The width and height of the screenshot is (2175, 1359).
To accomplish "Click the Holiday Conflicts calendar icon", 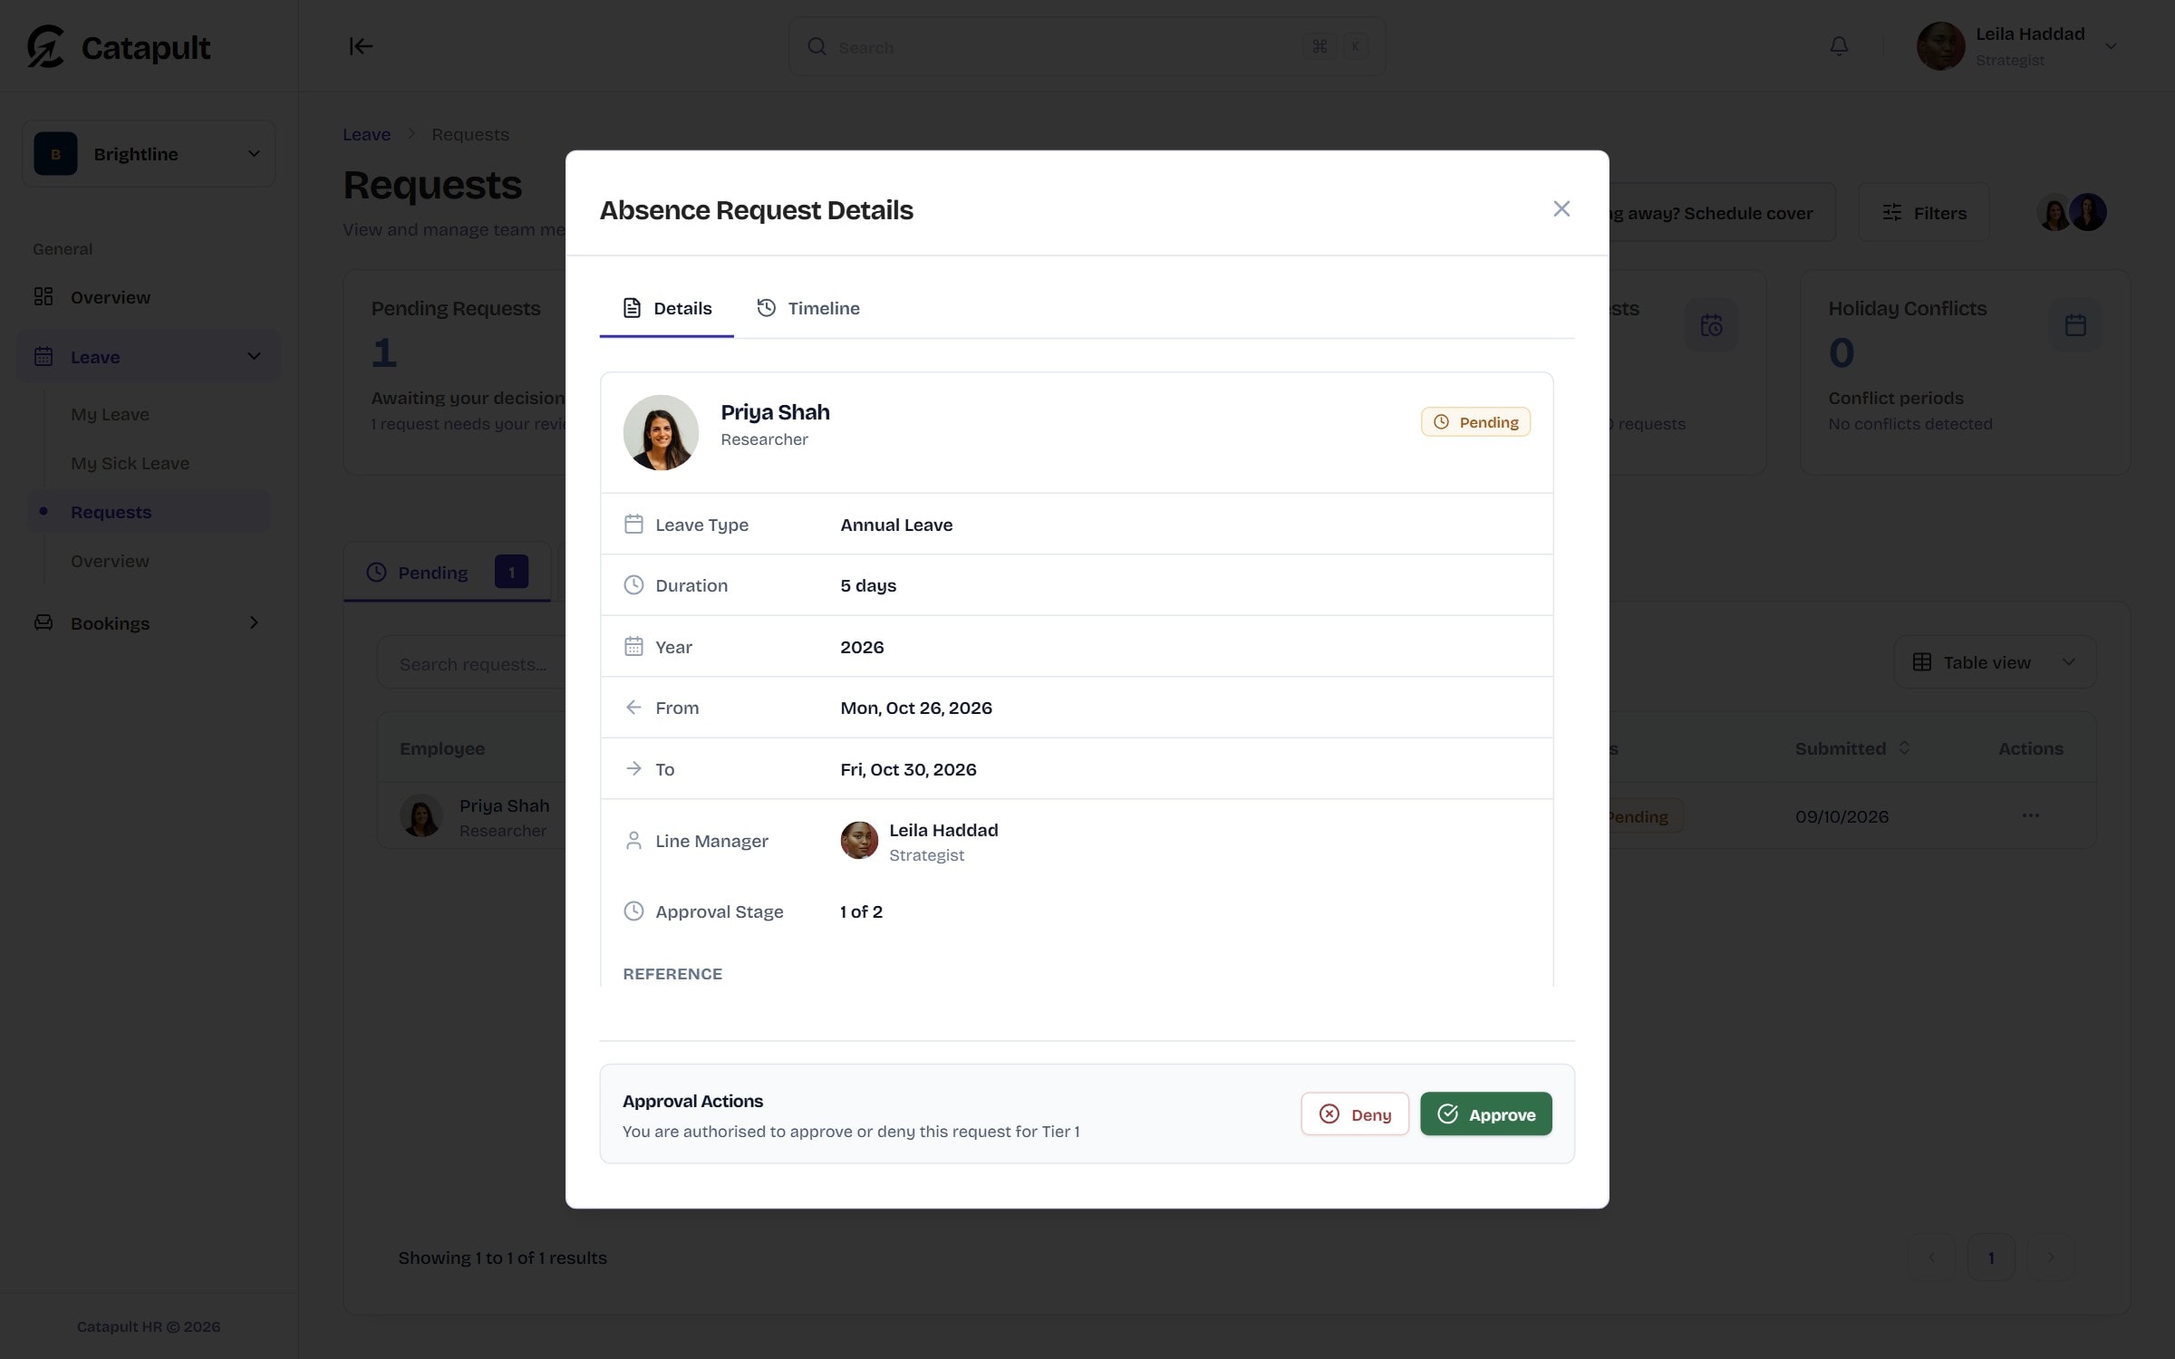I will (x=2075, y=325).
